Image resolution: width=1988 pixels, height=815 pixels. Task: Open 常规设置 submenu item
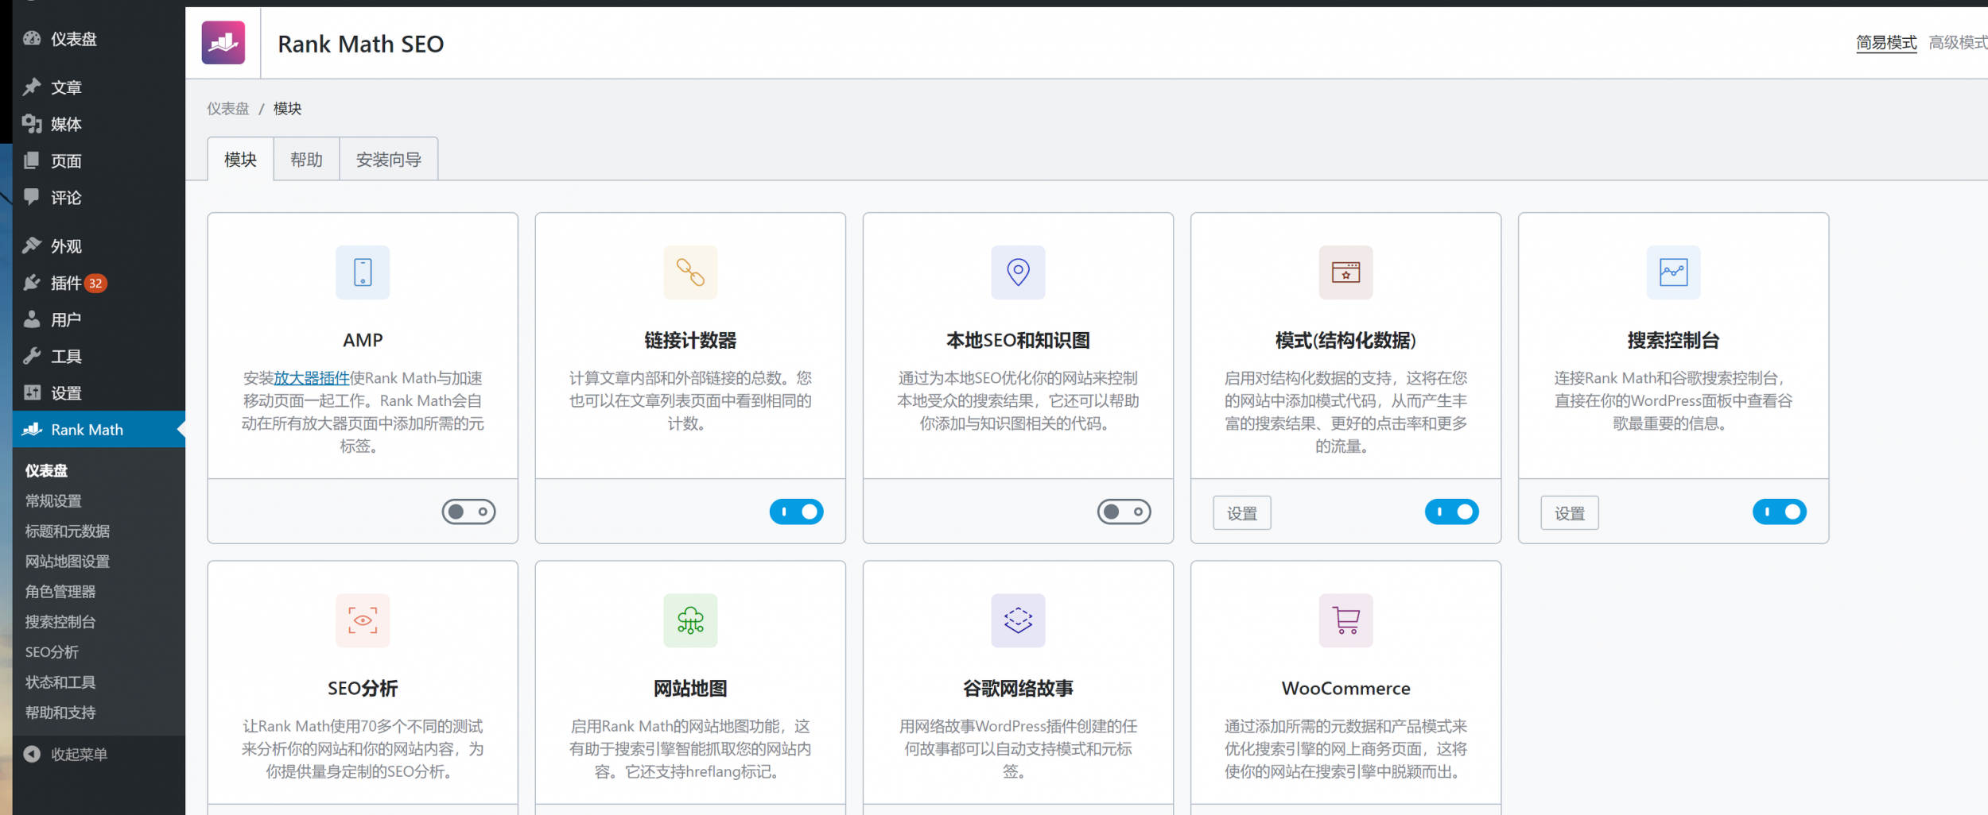[53, 500]
